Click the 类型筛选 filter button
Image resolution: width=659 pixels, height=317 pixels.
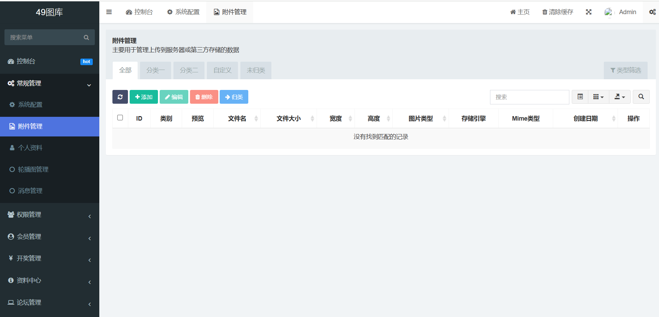click(x=626, y=70)
